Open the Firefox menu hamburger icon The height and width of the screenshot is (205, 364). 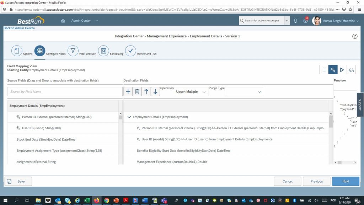(359, 10)
